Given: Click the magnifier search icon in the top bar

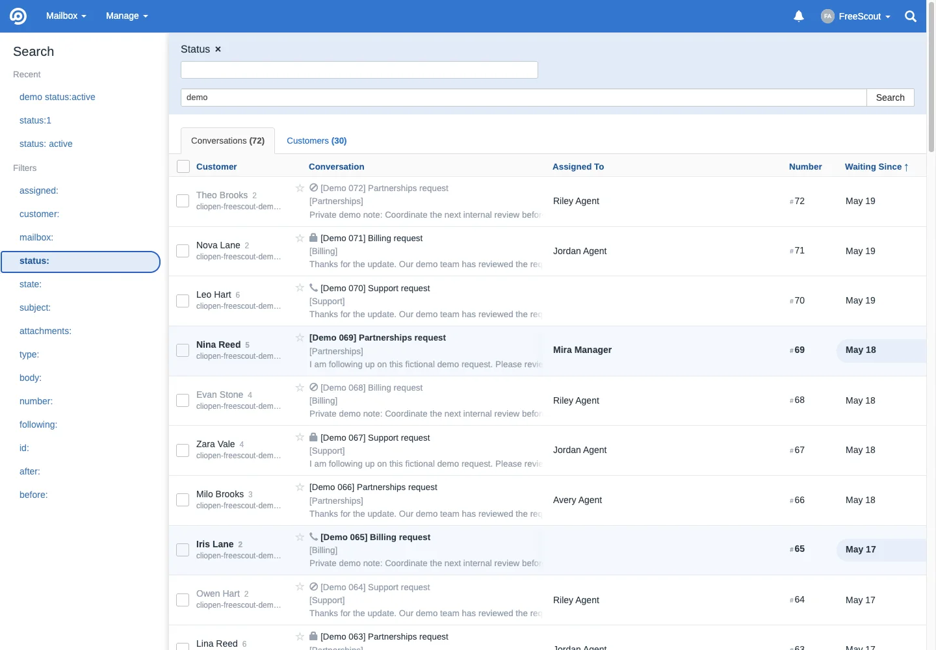Looking at the screenshot, I should click(911, 16).
